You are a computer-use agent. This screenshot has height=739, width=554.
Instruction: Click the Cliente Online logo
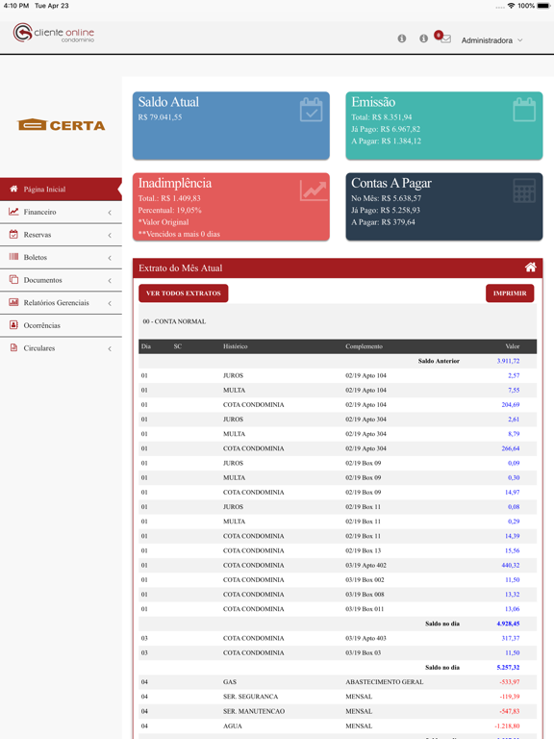(x=54, y=33)
